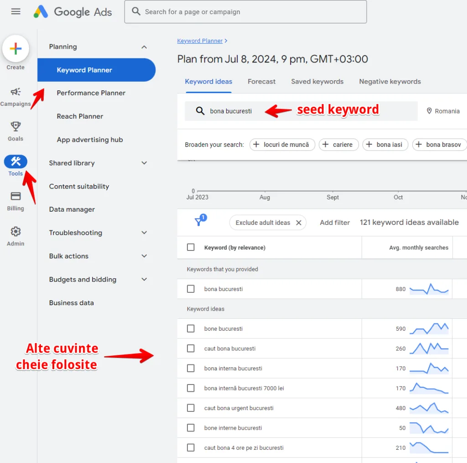
Task: Switch to the Forecast tab
Action: pyautogui.click(x=261, y=82)
